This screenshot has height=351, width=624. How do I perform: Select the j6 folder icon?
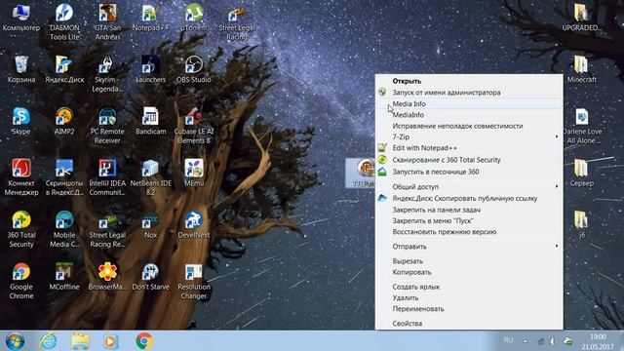click(581, 225)
